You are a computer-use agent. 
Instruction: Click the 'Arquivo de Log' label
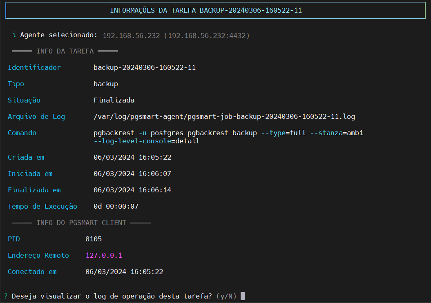tap(36, 117)
